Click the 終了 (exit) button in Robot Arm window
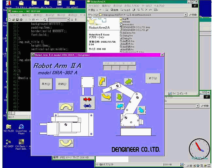This screenshot has height=168, width=214. [153, 78]
